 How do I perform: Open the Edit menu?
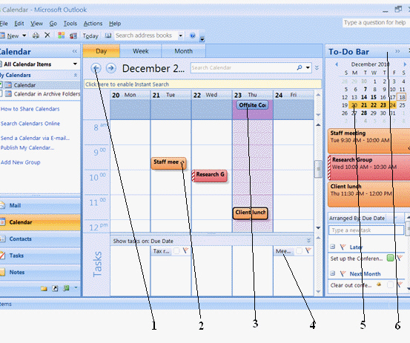19,24
